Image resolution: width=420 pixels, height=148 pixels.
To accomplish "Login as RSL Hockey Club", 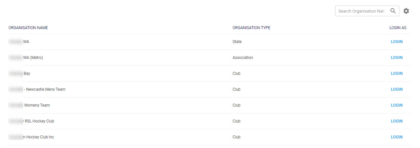I will (396, 121).
